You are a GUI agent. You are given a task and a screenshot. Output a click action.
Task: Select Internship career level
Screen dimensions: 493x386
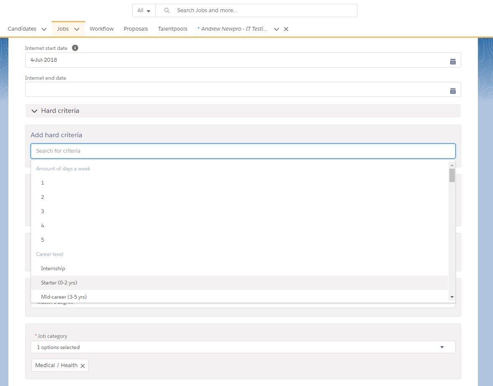pos(240,269)
